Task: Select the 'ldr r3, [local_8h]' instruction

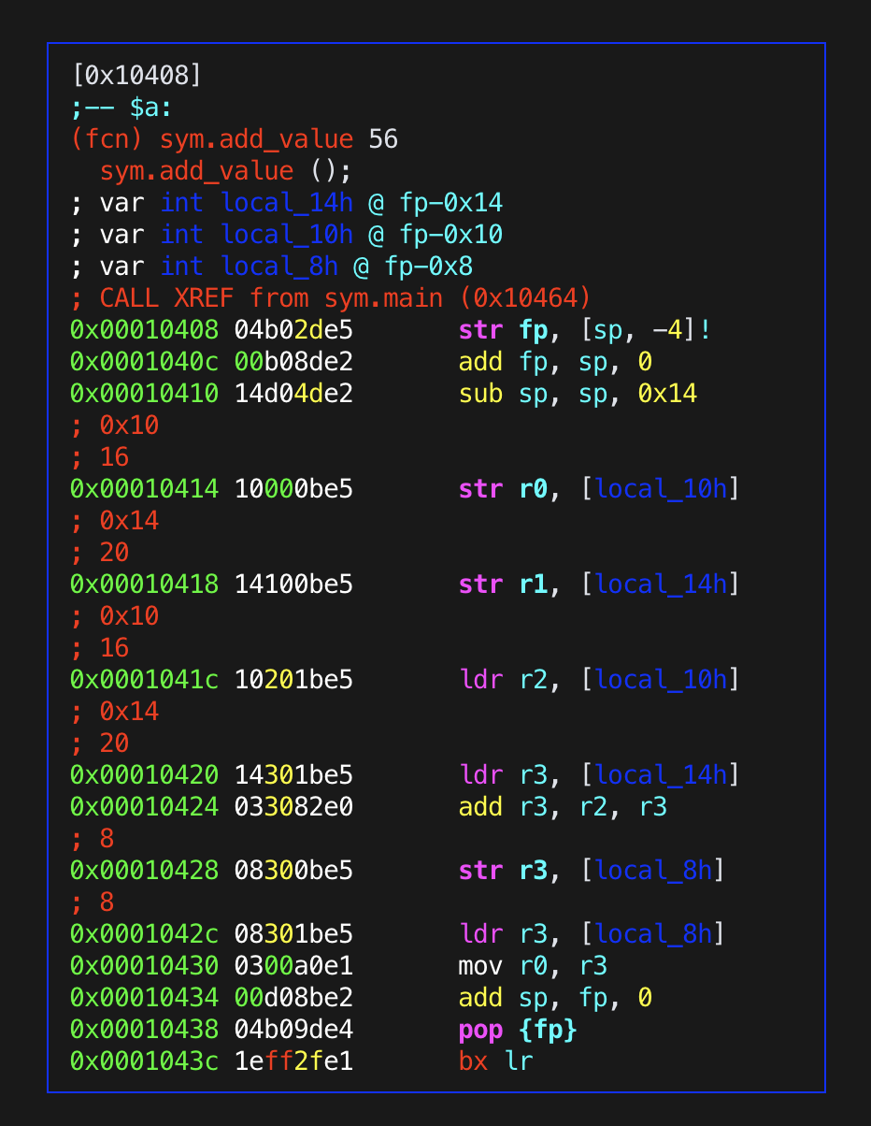Action: [x=592, y=934]
